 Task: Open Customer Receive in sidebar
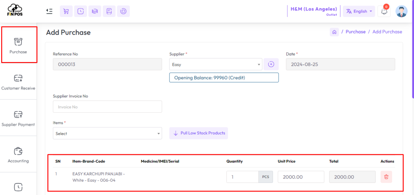click(x=18, y=81)
